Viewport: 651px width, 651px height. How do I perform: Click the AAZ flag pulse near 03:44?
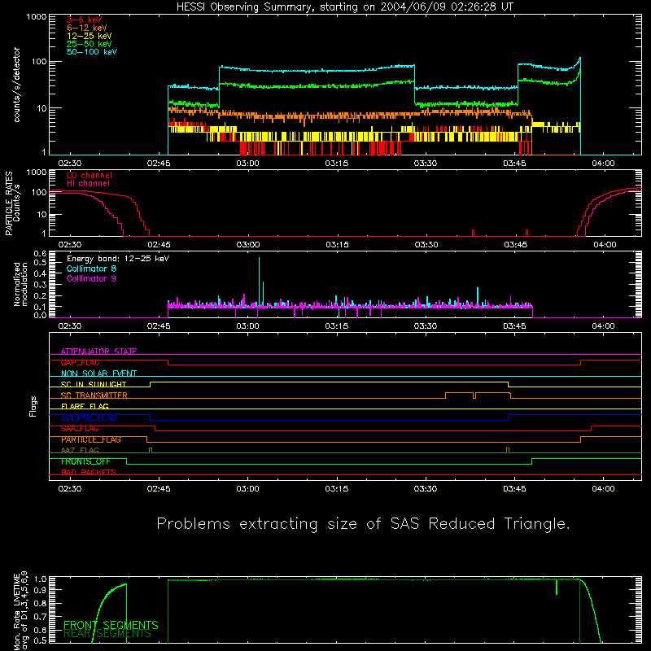508,451
